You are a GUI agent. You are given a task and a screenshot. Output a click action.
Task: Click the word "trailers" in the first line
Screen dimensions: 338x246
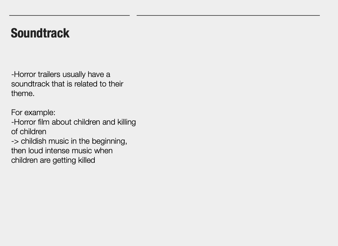click(x=49, y=74)
